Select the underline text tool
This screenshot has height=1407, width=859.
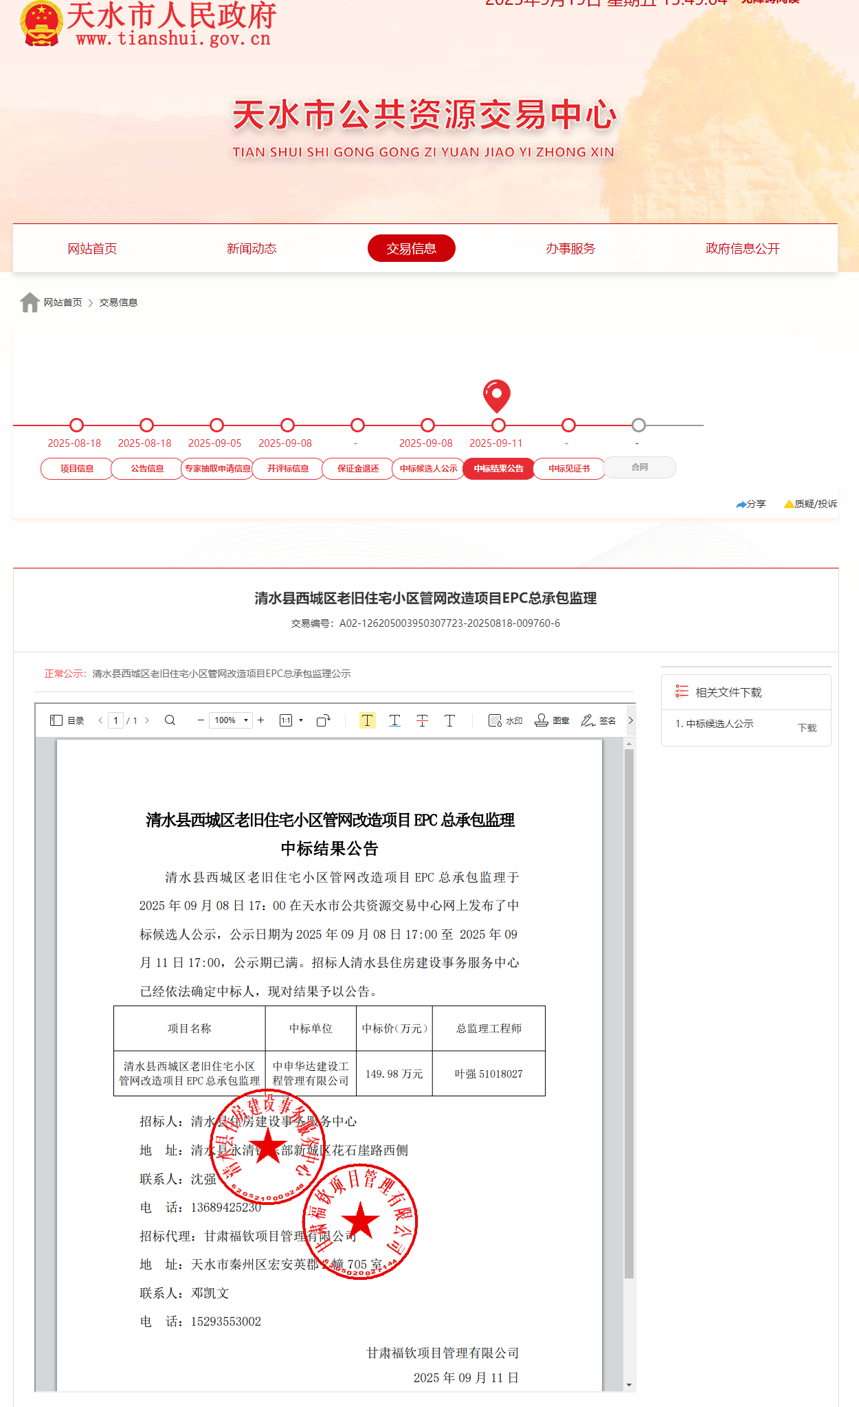(394, 720)
